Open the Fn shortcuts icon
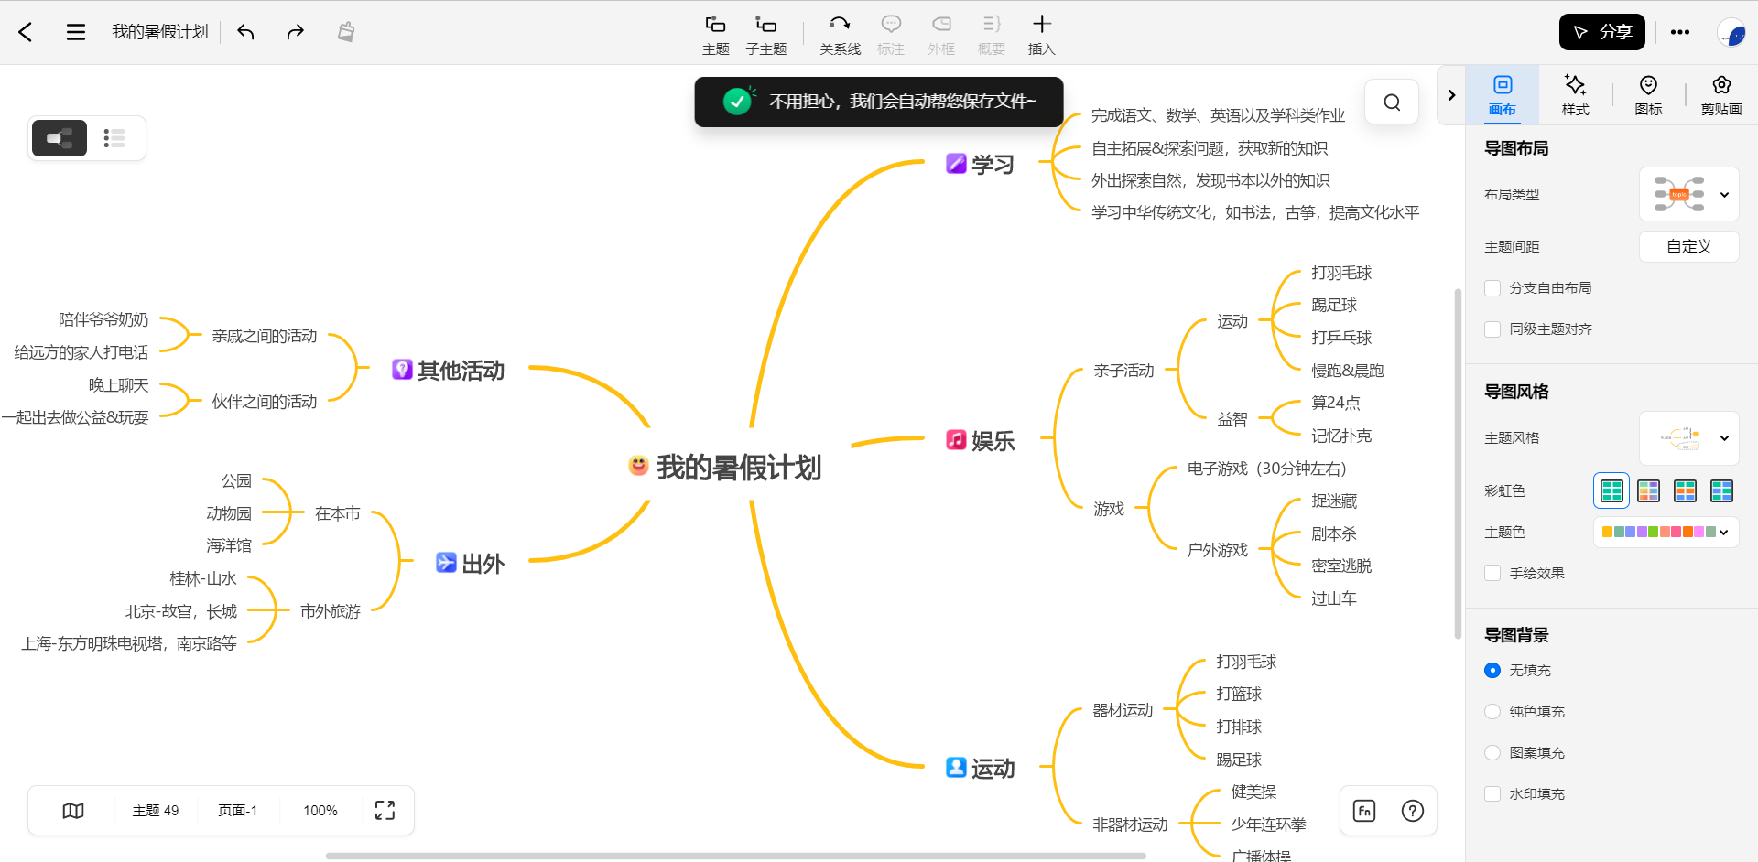Image resolution: width=1758 pixels, height=862 pixels. coord(1364,811)
